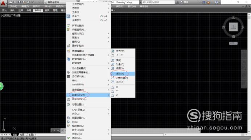Click the Group (G) icon
The width and height of the screenshot is (251, 140).
[x=68, y=122]
